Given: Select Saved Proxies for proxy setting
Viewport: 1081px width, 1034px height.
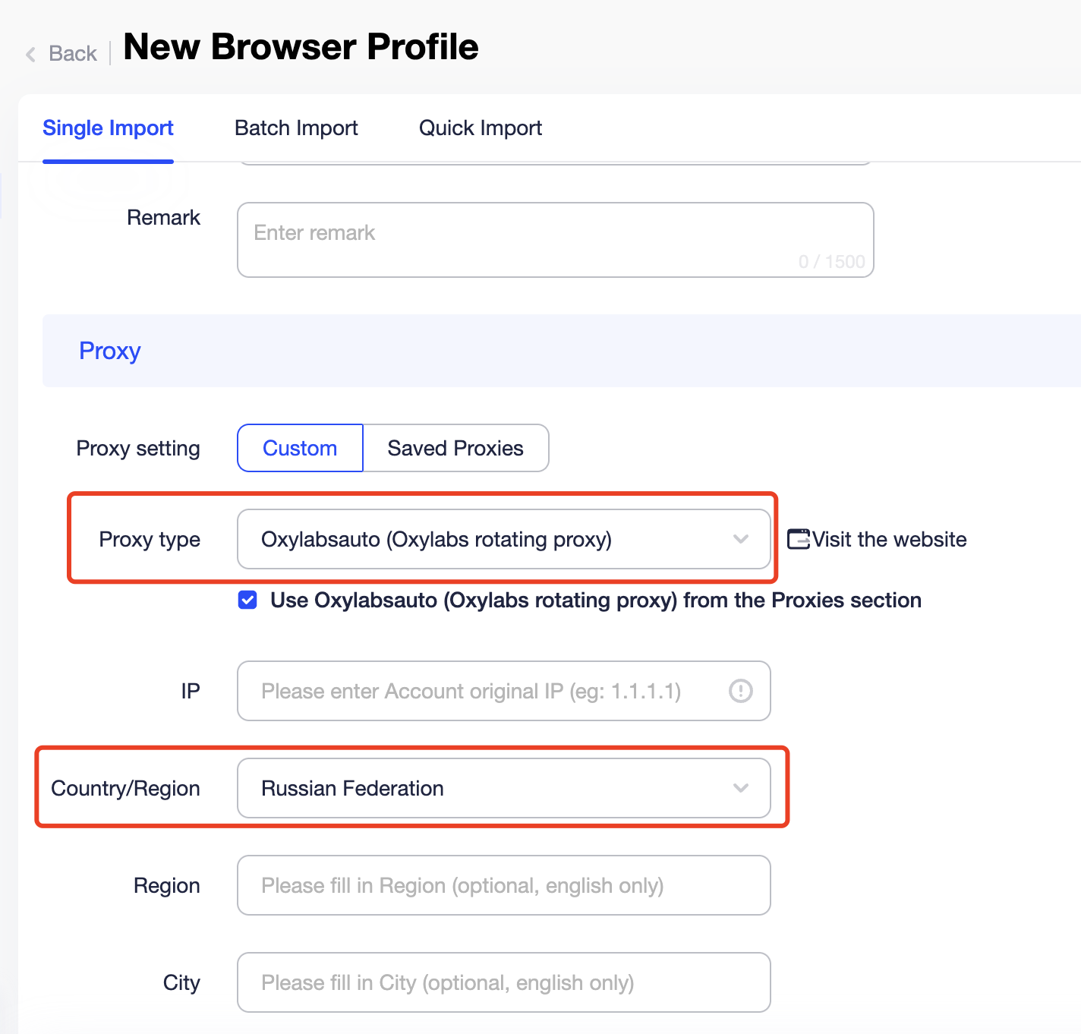Looking at the screenshot, I should pyautogui.click(x=455, y=448).
